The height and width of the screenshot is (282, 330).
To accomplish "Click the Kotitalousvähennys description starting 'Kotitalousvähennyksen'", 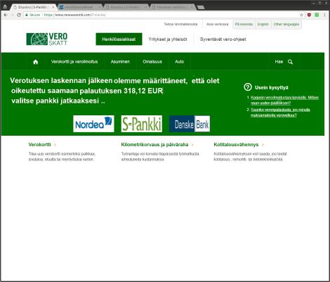I will pos(250,157).
